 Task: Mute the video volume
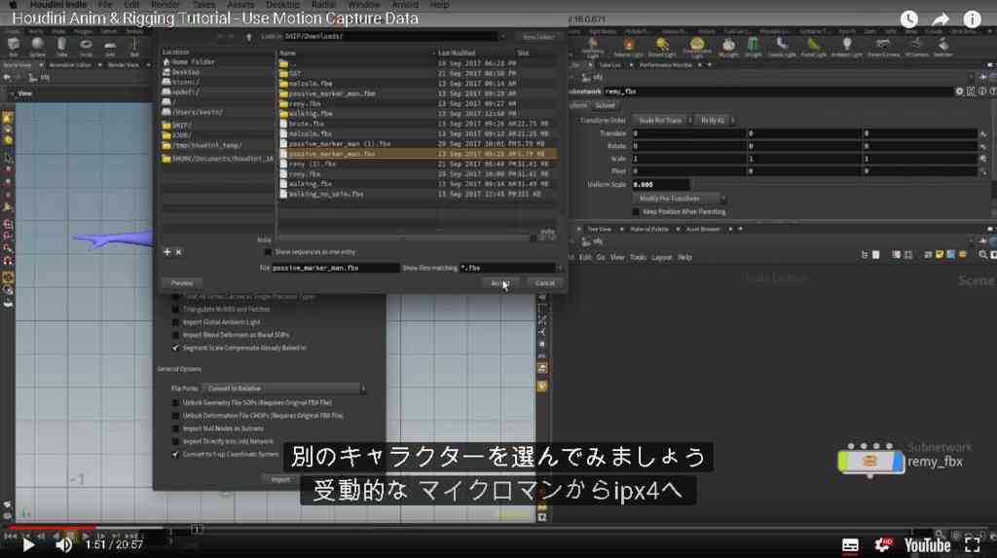pos(63,544)
